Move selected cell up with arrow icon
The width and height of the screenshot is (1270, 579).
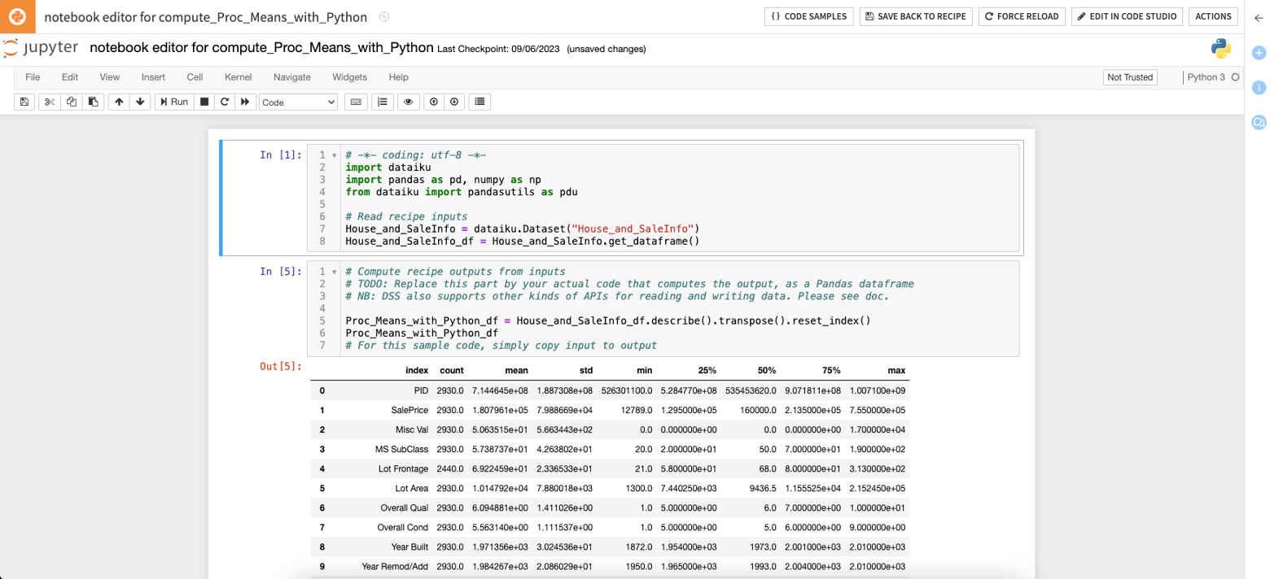119,102
